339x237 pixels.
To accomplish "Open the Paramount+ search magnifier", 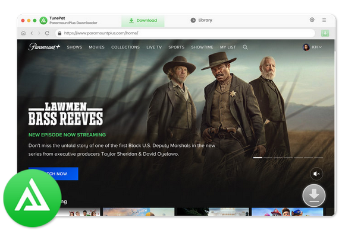I will [245, 47].
